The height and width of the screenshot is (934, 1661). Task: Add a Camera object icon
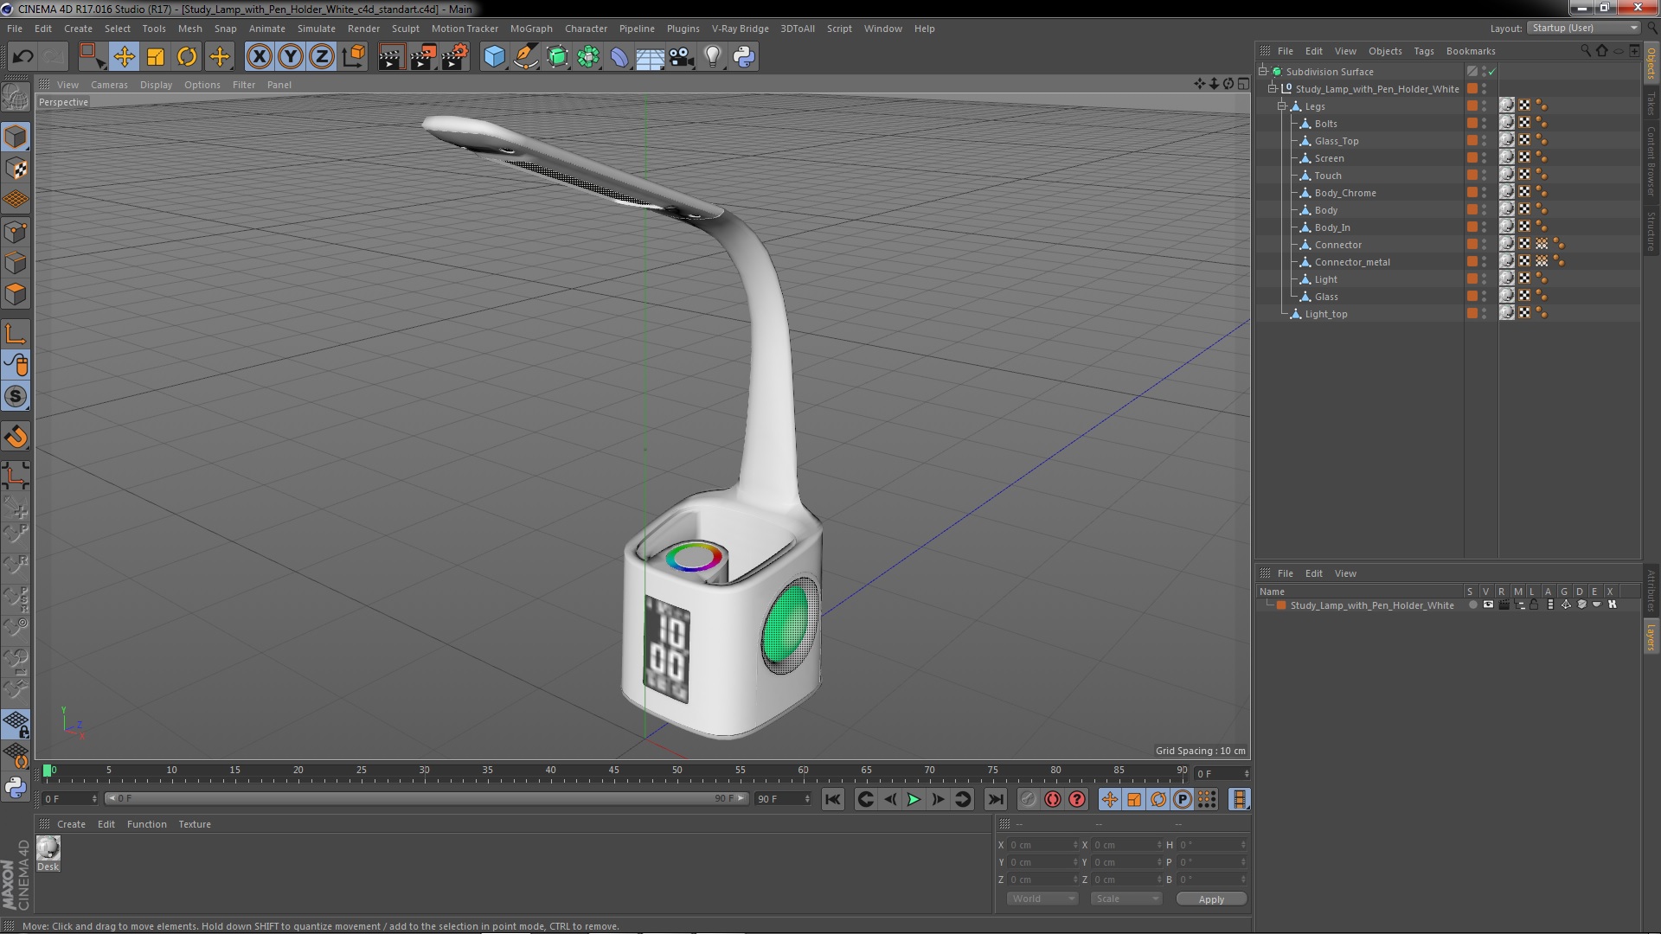(682, 57)
